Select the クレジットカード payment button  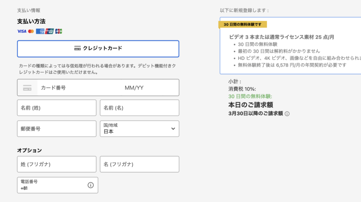coord(98,49)
